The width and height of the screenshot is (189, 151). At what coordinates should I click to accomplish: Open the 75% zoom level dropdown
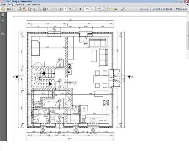[x=92, y=9]
